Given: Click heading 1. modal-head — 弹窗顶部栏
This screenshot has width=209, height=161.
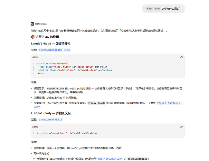Looking at the screenshot, I should pos(51,43).
